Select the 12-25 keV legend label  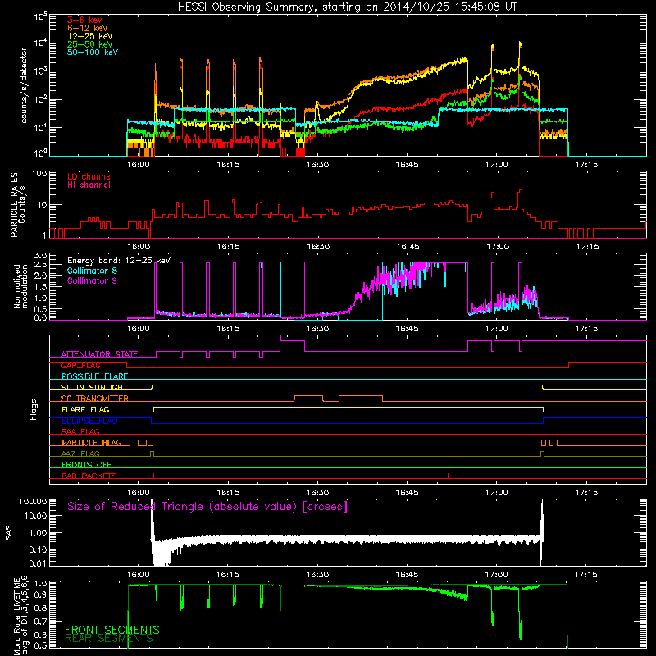[89, 36]
